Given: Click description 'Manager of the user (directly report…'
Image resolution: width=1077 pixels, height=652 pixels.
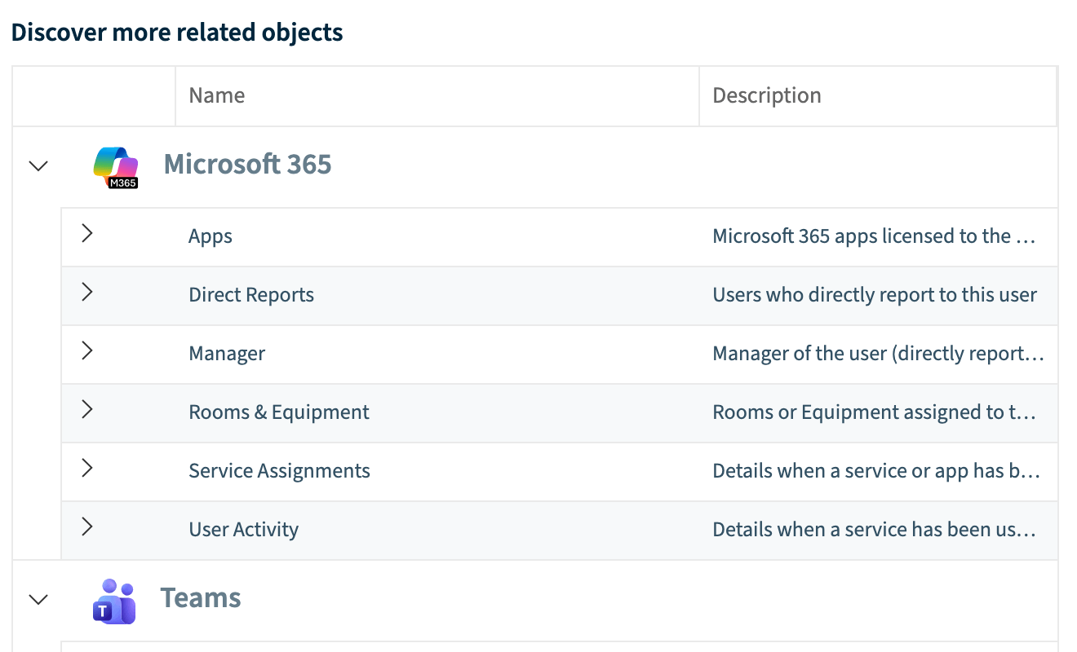Looking at the screenshot, I should [x=879, y=354].
